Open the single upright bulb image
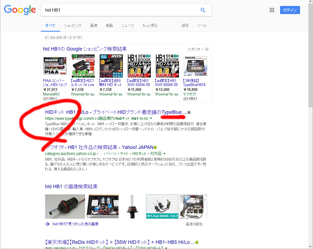 click(x=132, y=207)
